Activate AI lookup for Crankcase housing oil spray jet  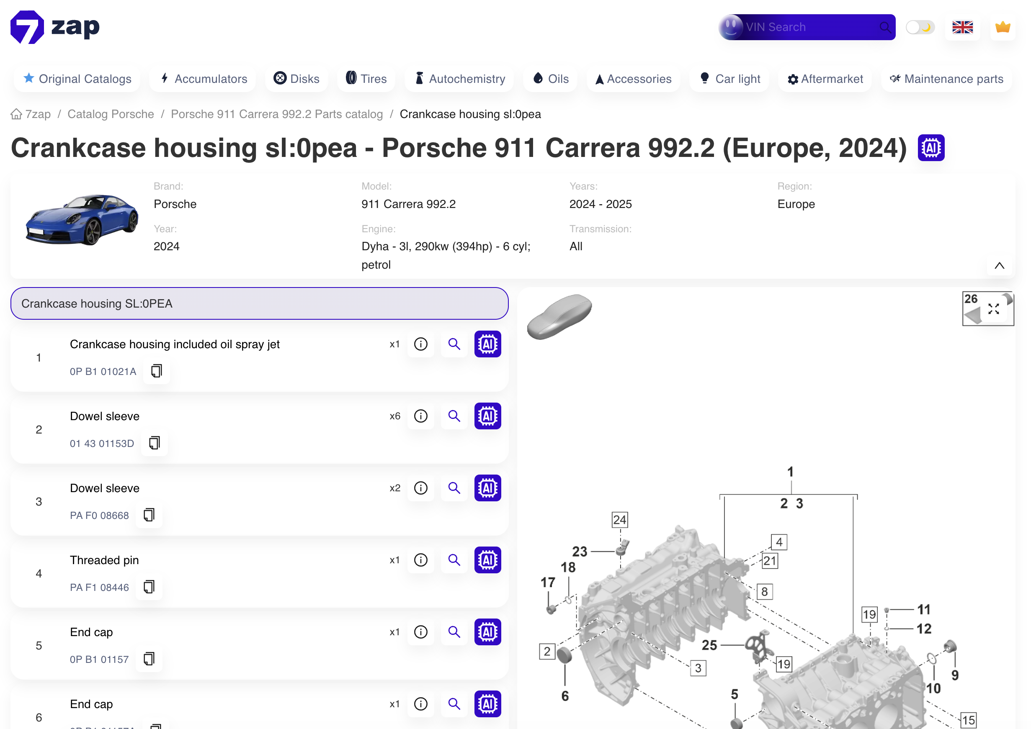(487, 344)
